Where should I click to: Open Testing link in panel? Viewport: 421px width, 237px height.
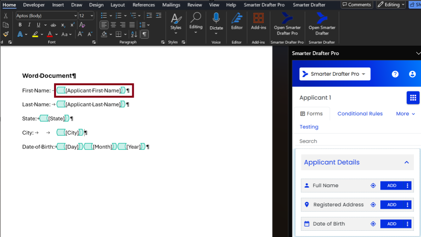click(x=309, y=127)
